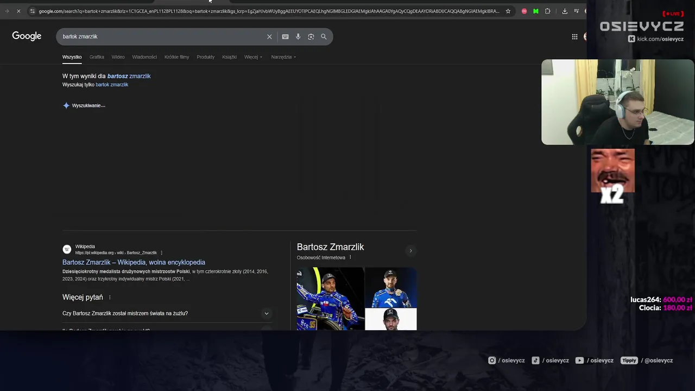This screenshot has width=695, height=391.
Task: Click the streamer webcam feed
Action: coord(617,102)
